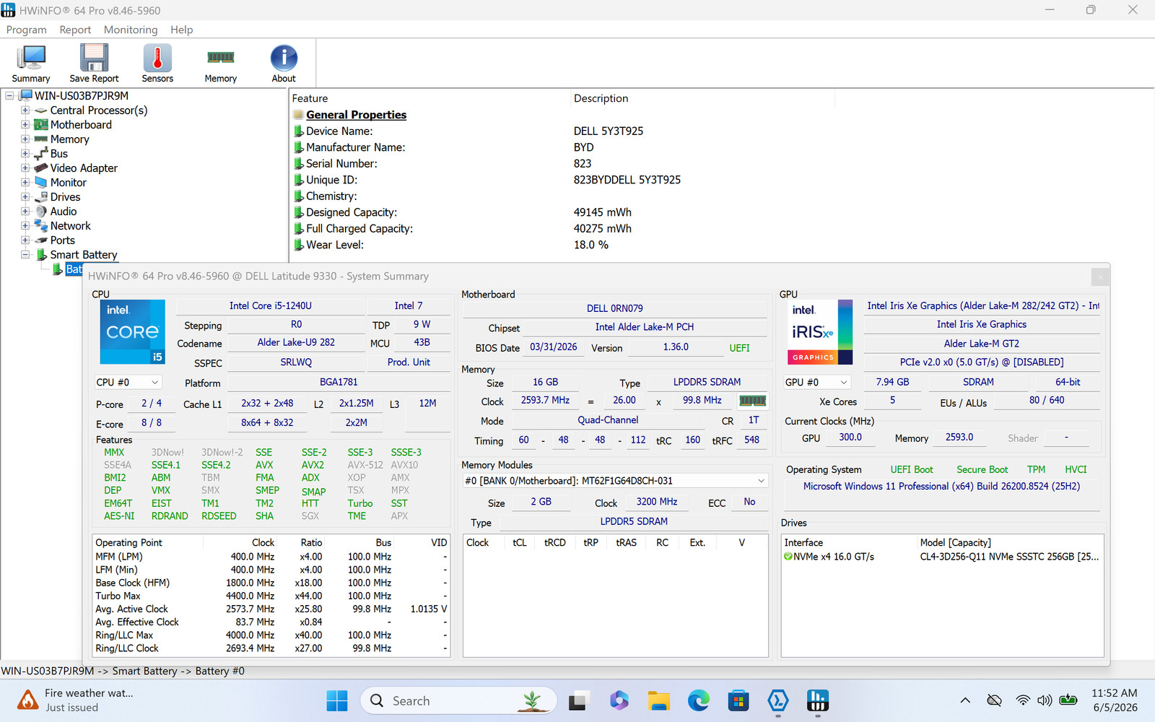The image size is (1155, 722).
Task: Open the CPU #0 selector dropdown
Action: [128, 382]
